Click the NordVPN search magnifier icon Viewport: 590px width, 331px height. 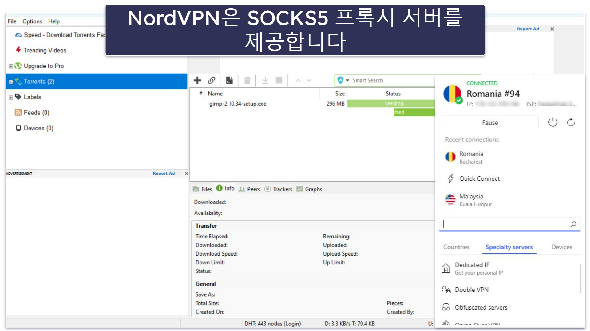point(573,224)
